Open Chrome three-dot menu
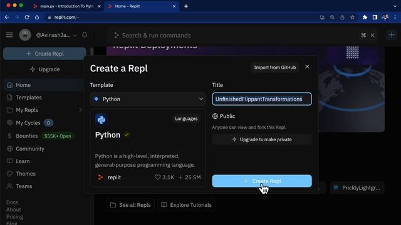 [395, 17]
